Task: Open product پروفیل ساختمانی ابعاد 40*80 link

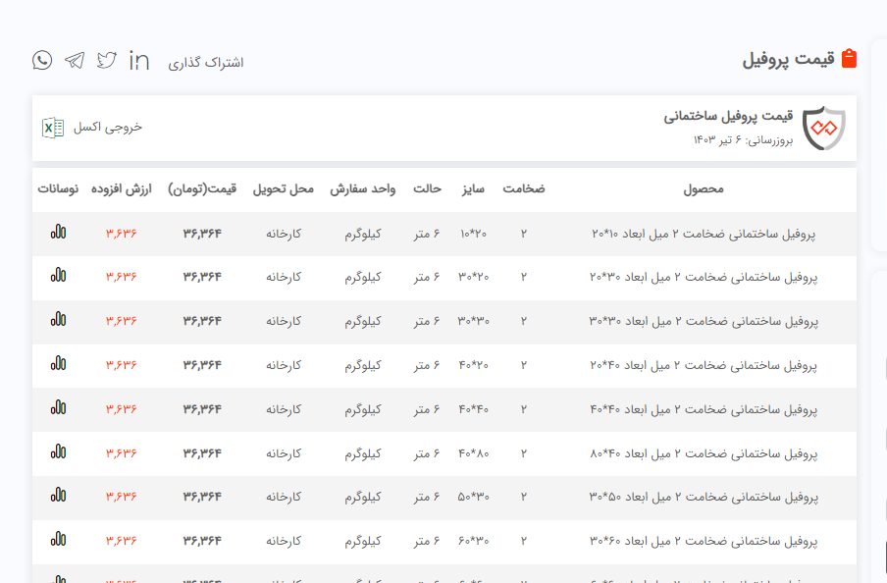Action: click(704, 453)
